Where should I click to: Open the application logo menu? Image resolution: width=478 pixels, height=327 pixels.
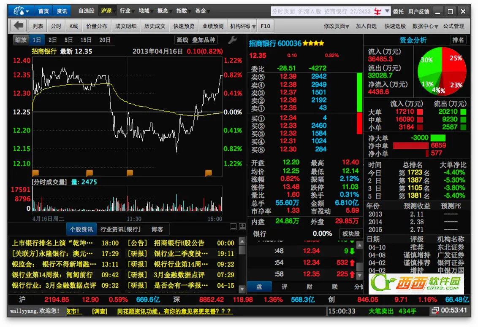(21, 11)
